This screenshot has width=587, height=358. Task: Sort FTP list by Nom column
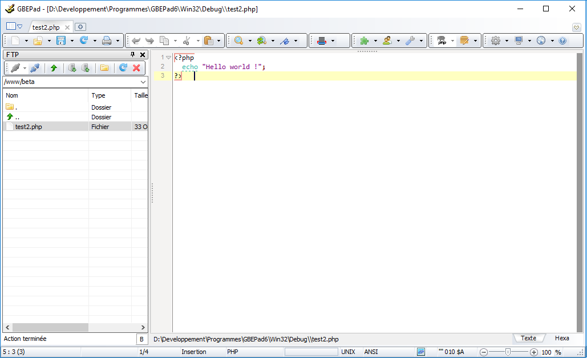click(46, 95)
